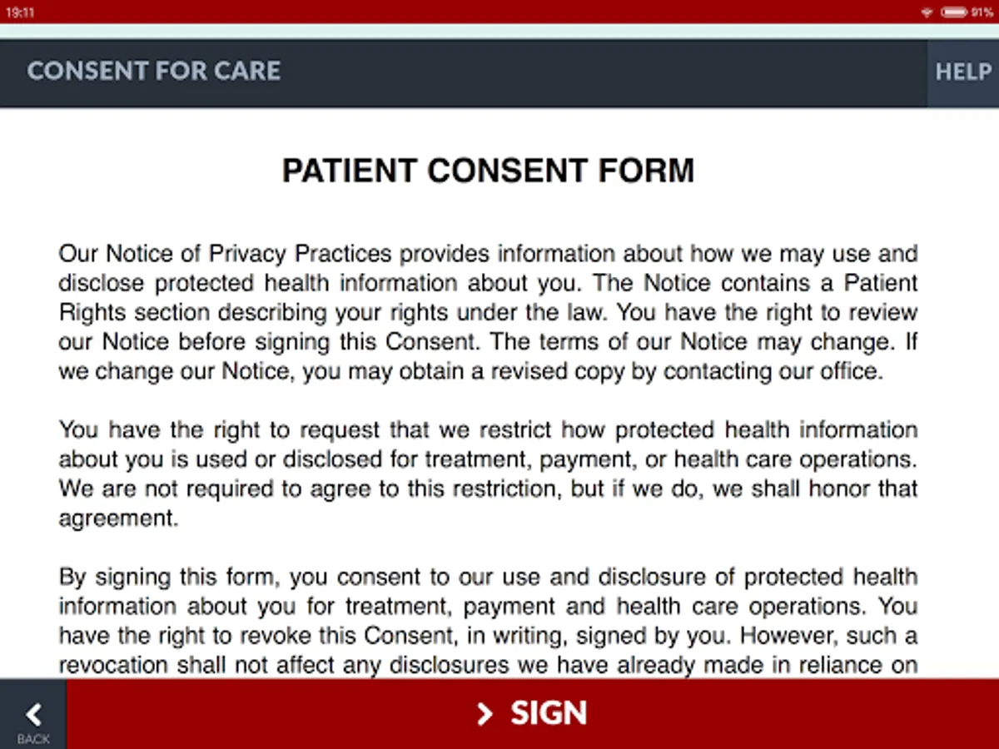Screen dimensions: 999x749
Task: Click the 'By signing this form' paragraph
Action: 488,621
